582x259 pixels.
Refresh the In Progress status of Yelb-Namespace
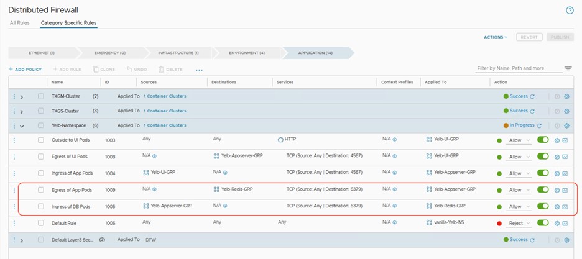[539, 125]
